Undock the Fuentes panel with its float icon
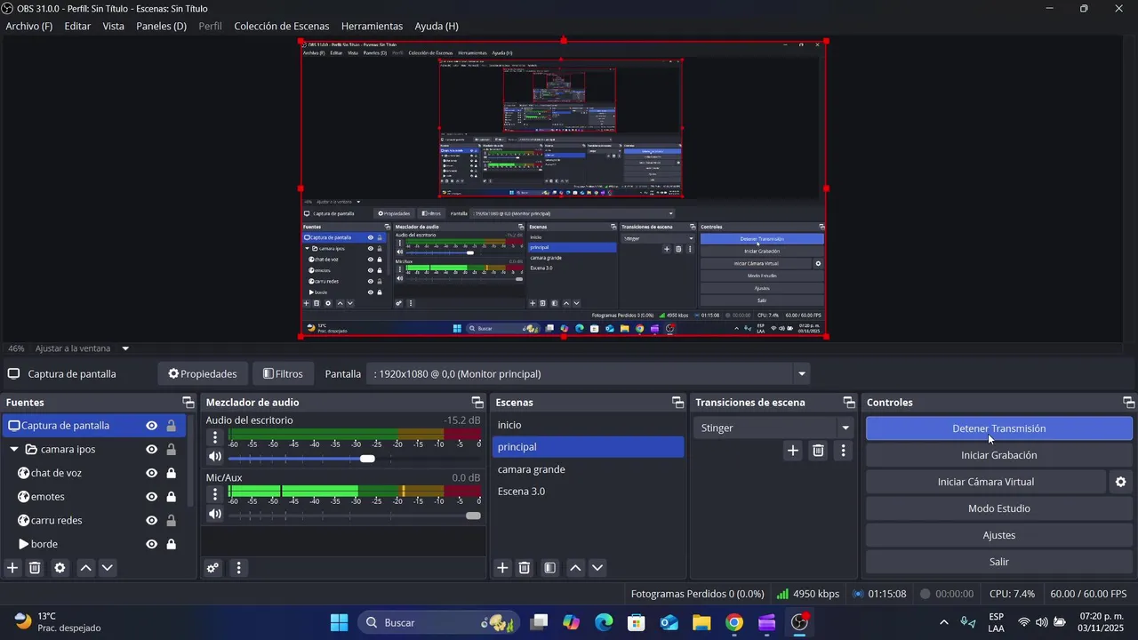 (x=188, y=403)
